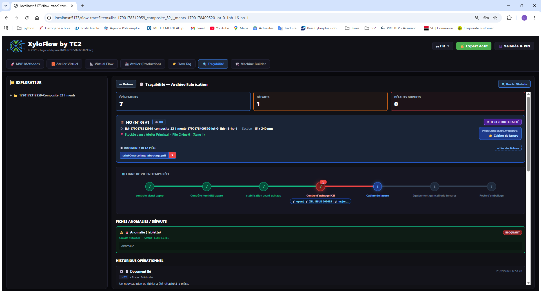Open the password key icon in address bar
The height and width of the screenshot is (291, 541).
click(x=486, y=18)
